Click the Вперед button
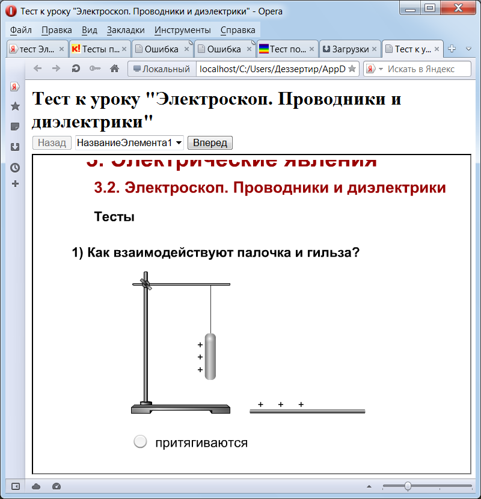Image resolution: width=481 pixels, height=499 pixels. click(x=210, y=142)
